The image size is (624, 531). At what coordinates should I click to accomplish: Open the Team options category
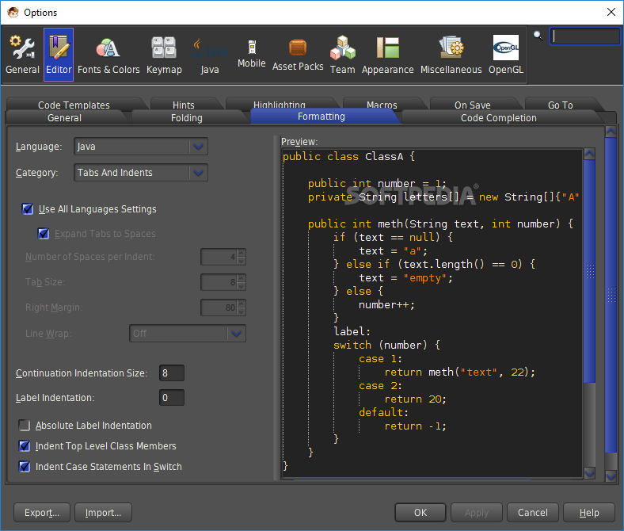point(342,55)
